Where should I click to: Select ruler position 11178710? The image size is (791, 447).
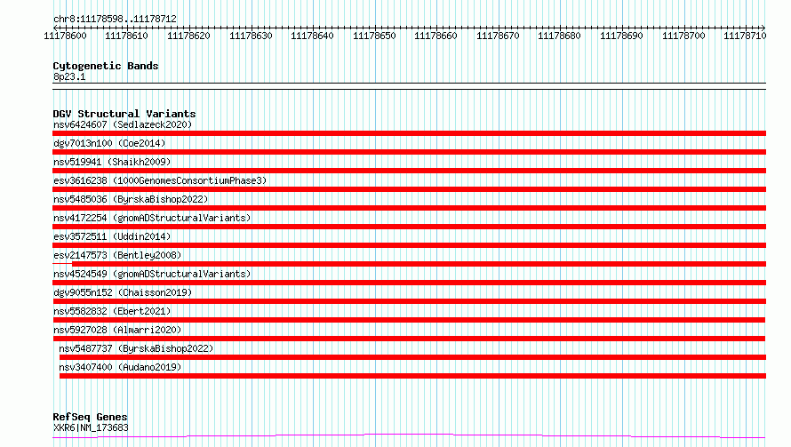[745, 36]
